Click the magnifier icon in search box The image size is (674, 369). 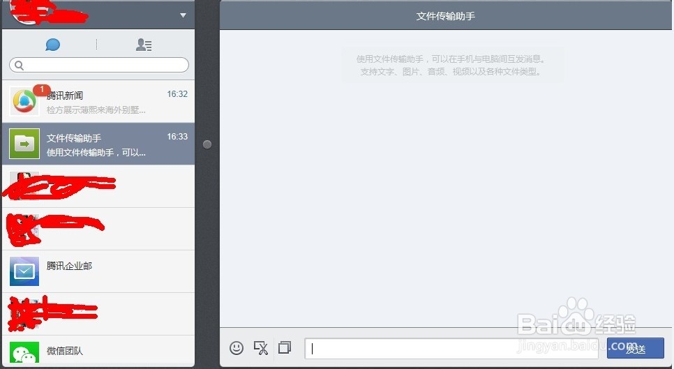tap(19, 66)
